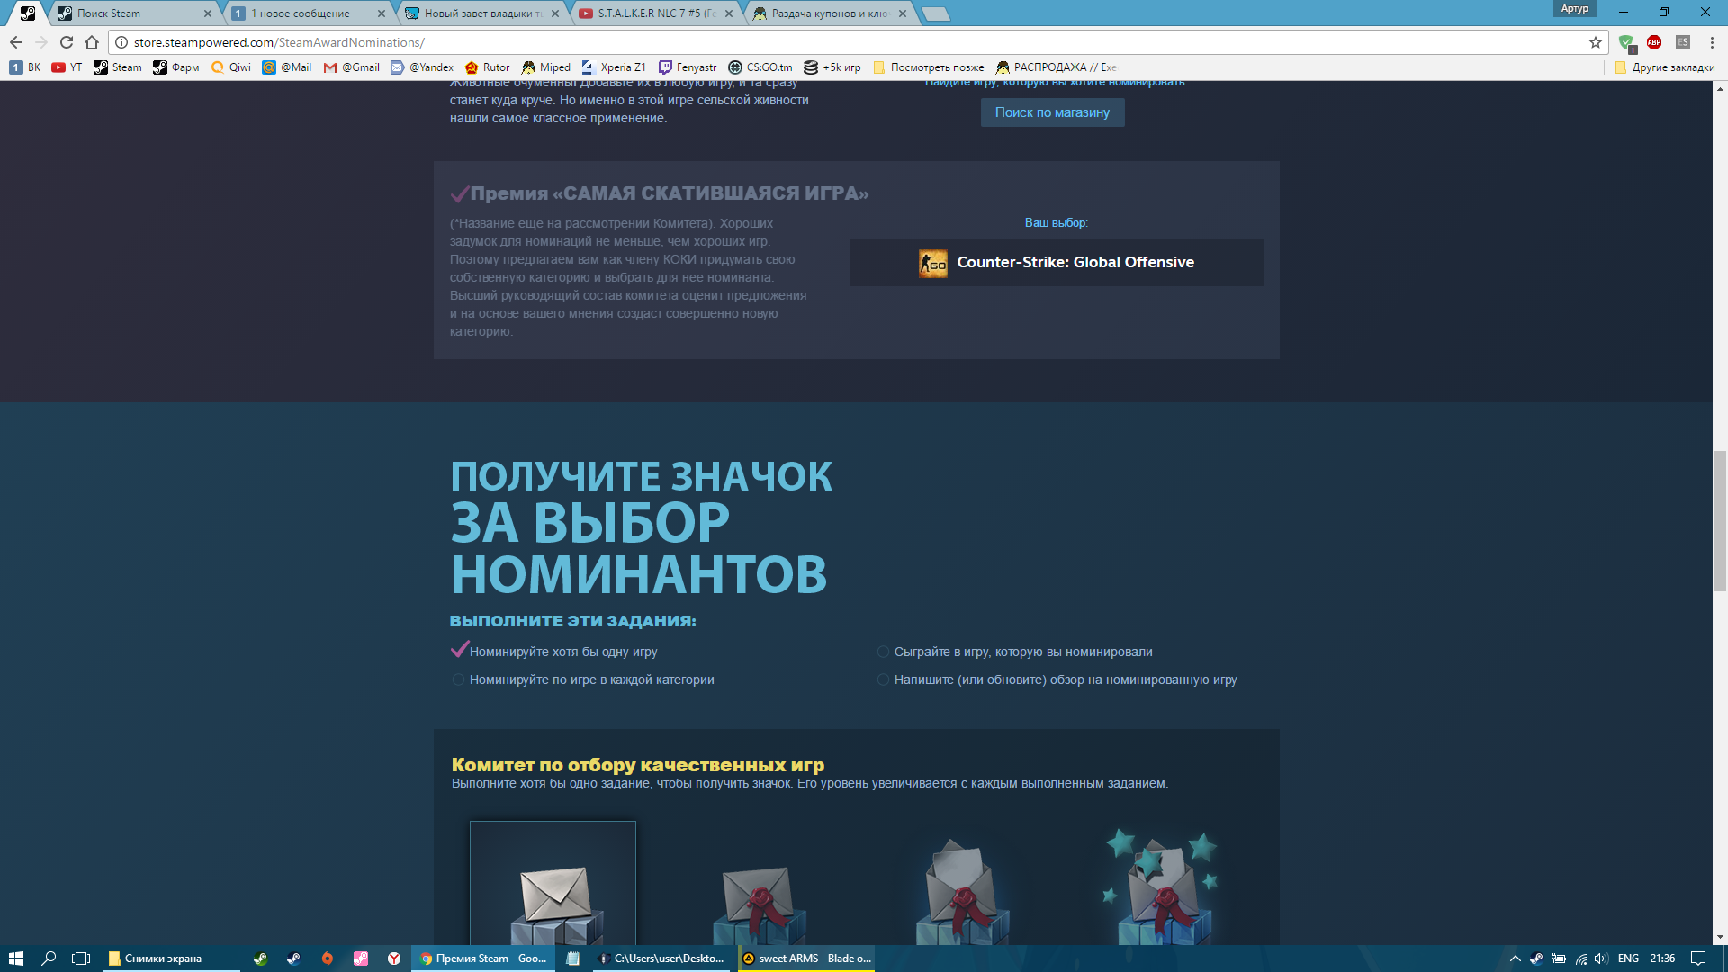Open the YT bookmark with the YouTube icon
The width and height of the screenshot is (1728, 972).
coord(67,67)
